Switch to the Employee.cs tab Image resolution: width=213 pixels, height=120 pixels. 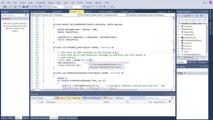(58, 12)
